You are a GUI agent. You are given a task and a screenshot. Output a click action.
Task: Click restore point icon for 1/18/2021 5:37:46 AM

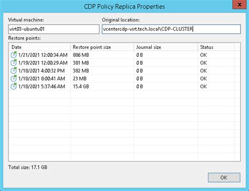tap(14, 86)
